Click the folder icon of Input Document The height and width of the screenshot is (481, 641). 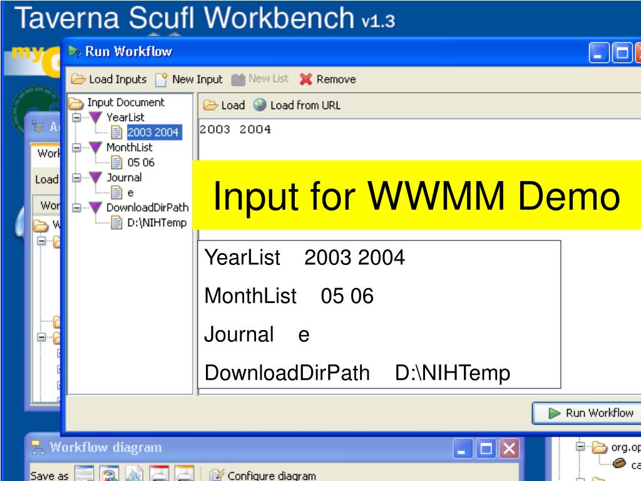pyautogui.click(x=76, y=103)
